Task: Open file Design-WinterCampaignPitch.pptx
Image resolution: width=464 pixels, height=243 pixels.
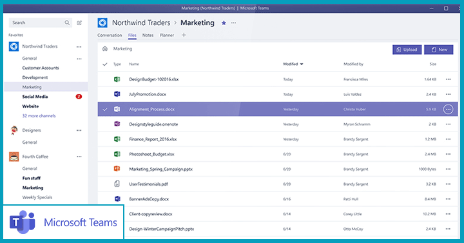Action: 162,229
